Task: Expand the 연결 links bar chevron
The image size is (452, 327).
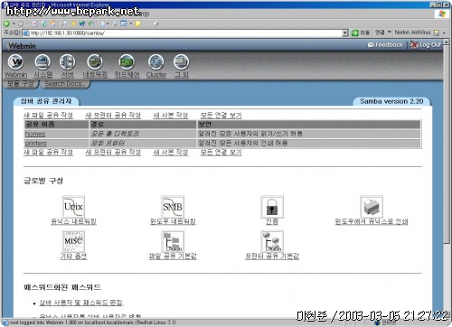Action: point(389,32)
